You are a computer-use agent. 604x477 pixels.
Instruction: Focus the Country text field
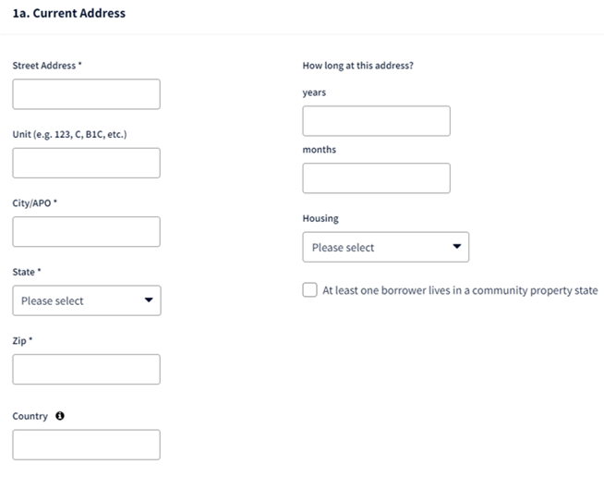86,445
